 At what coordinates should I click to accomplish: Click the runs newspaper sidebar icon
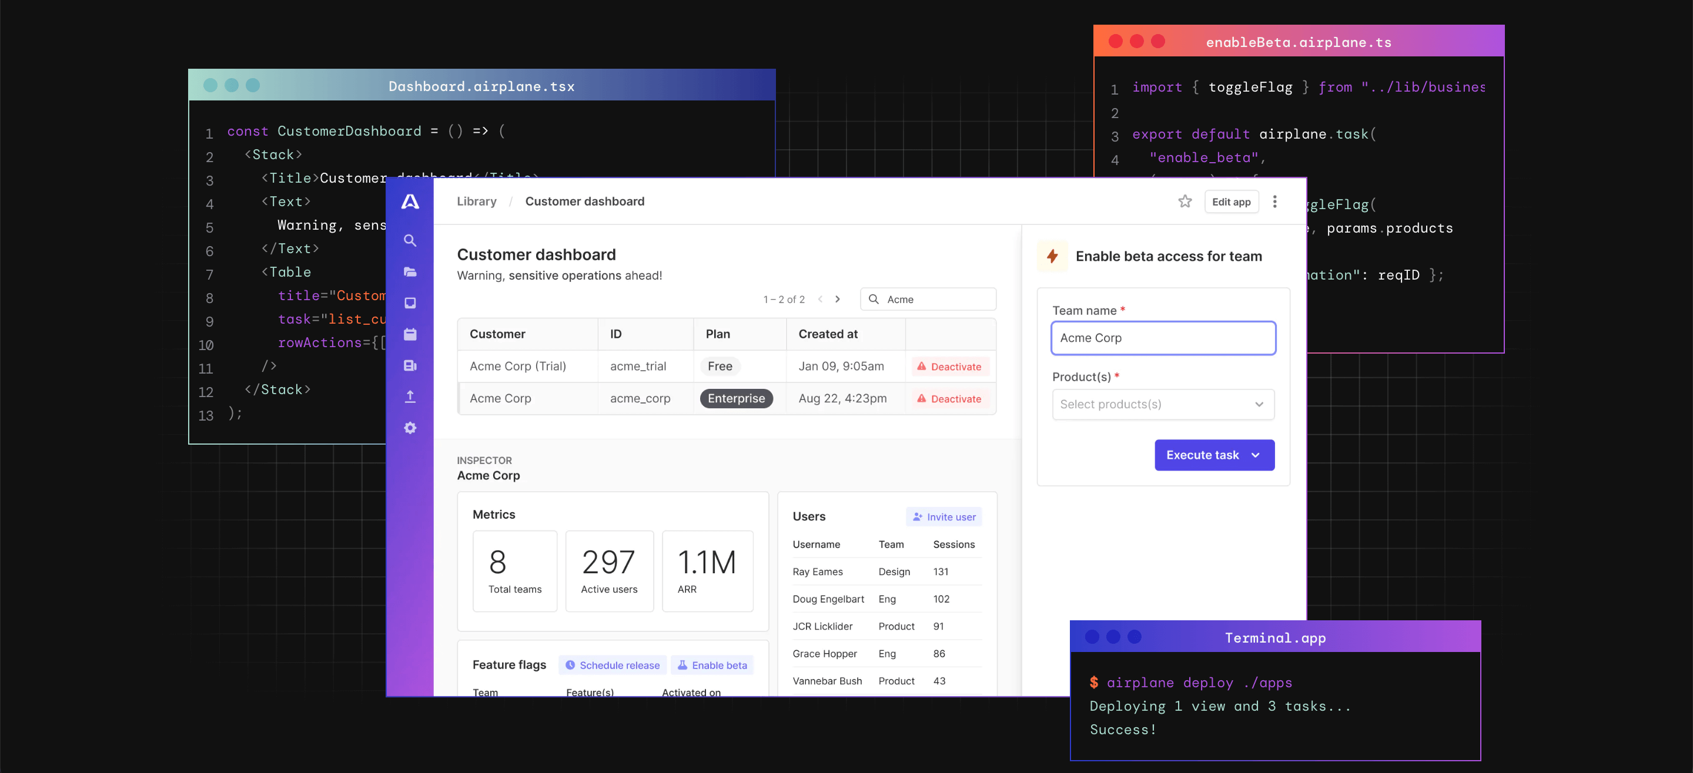(x=410, y=366)
